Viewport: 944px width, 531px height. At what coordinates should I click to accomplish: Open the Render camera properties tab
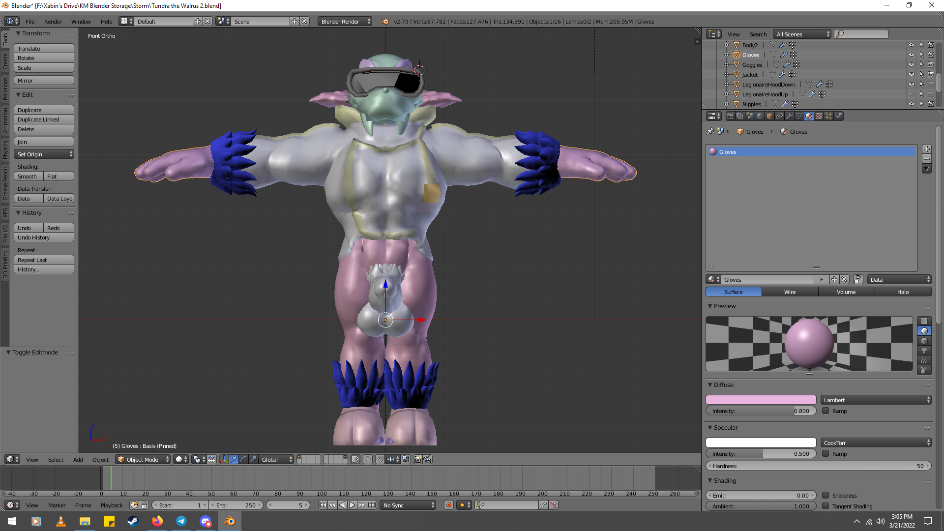pos(730,116)
